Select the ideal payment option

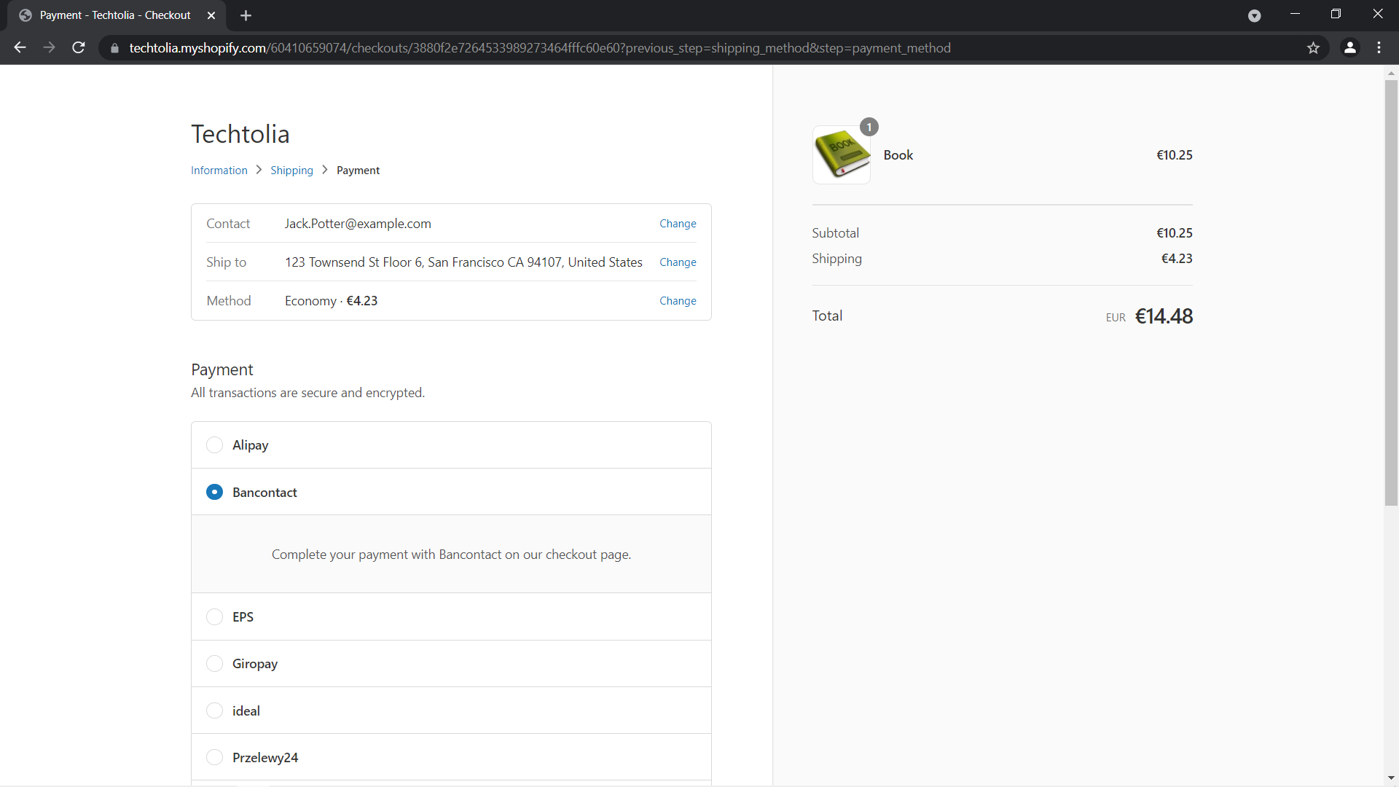pos(214,710)
